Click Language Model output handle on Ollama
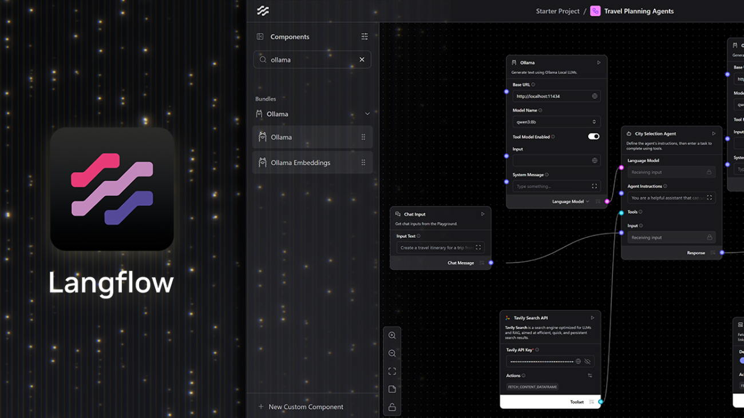 607,201
